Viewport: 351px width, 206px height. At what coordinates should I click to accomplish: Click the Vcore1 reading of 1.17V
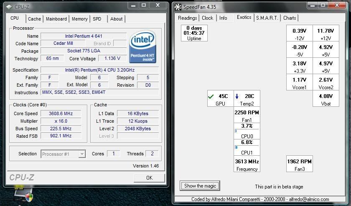[x=300, y=82]
